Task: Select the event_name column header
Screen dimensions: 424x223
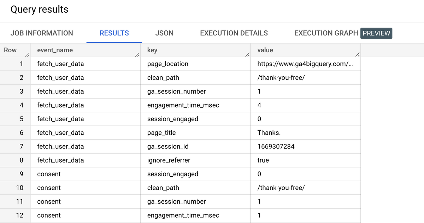Action: pyautogui.click(x=54, y=50)
